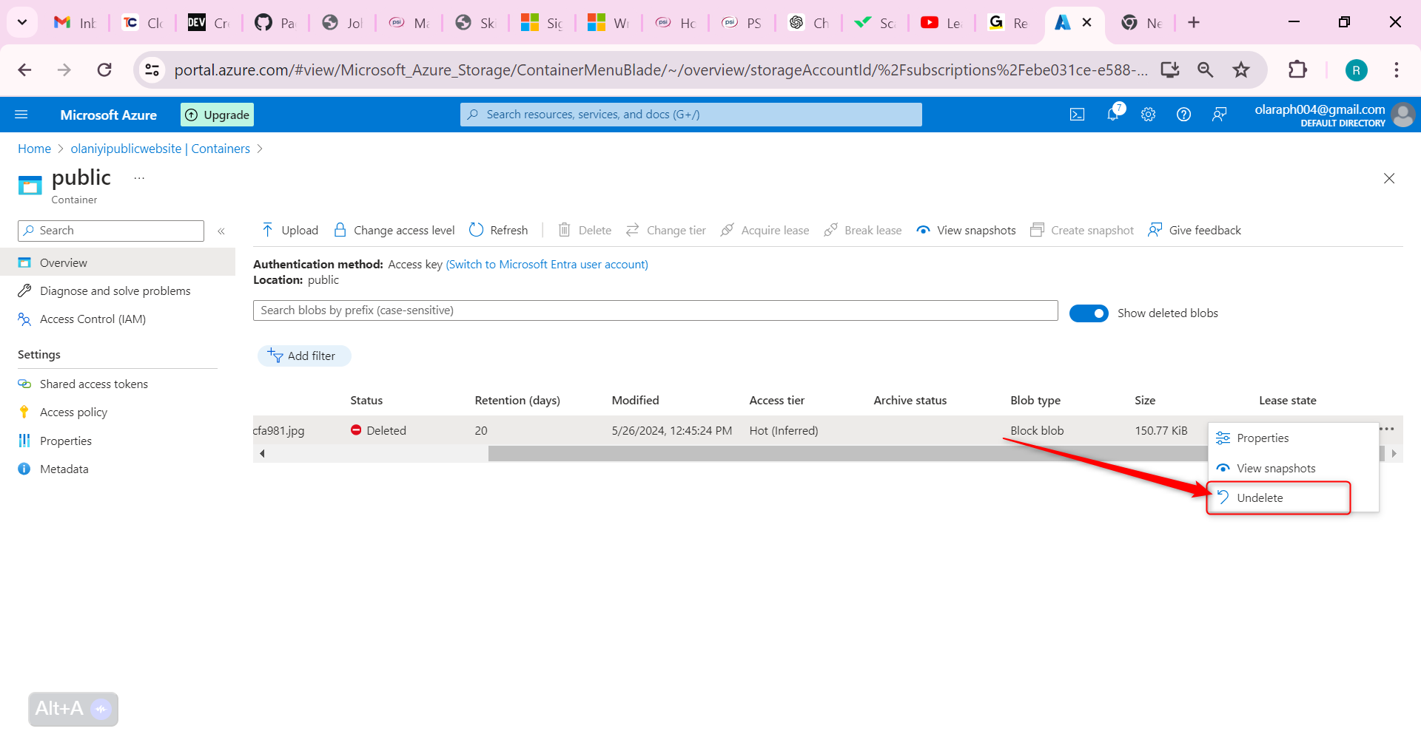The height and width of the screenshot is (754, 1421).
Task: Choose Properties in the context menu
Action: pos(1293,438)
